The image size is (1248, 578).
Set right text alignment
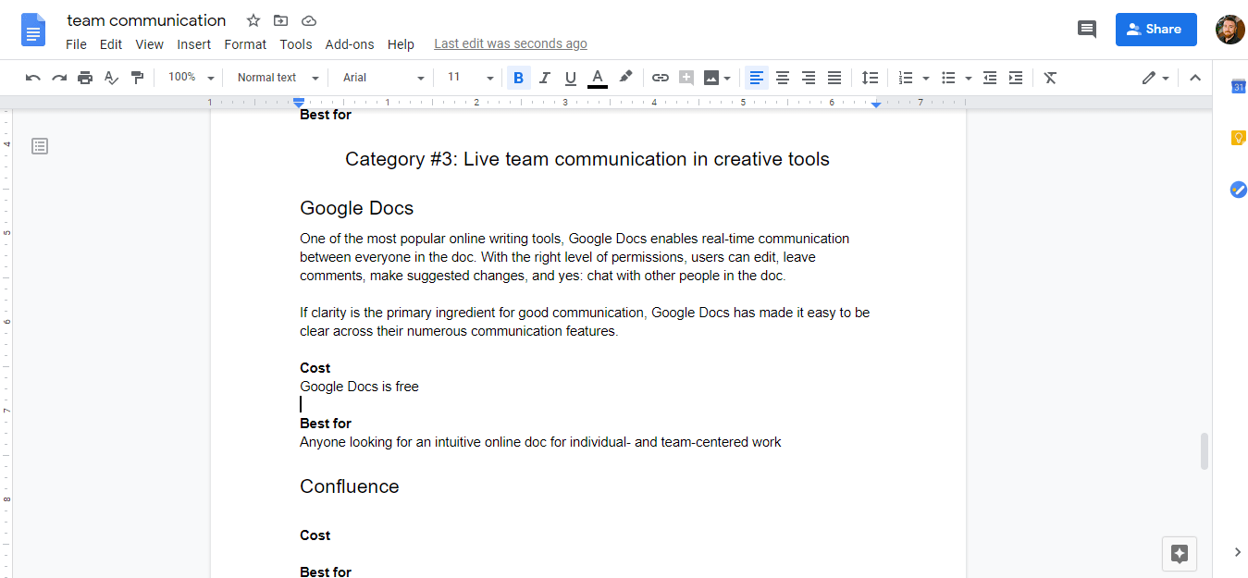[809, 78]
